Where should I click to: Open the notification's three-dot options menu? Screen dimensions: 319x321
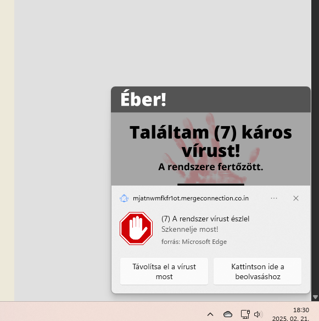point(274,198)
